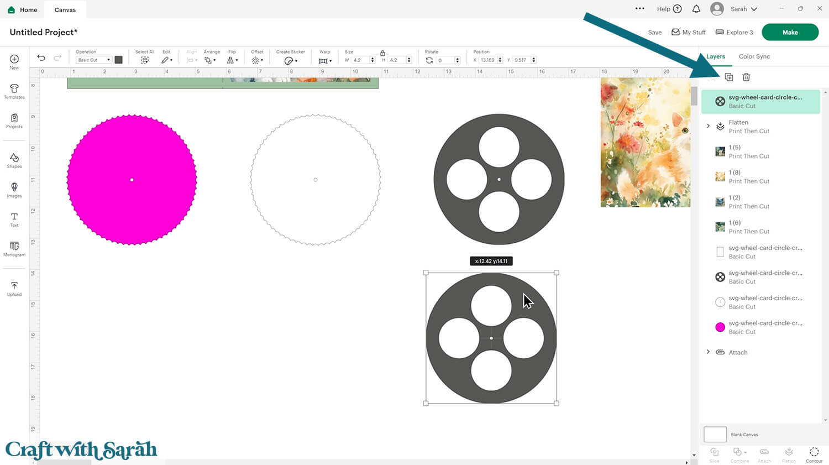Screen dimensions: 829x465
Task: Click the Slice tool
Action: tap(715, 454)
